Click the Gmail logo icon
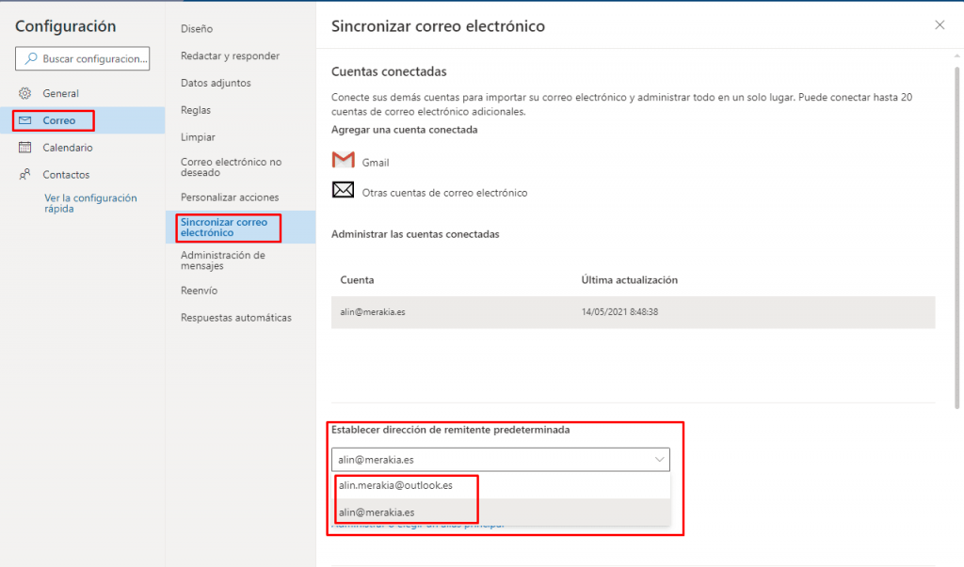Image resolution: width=964 pixels, height=567 pixels. click(x=343, y=160)
